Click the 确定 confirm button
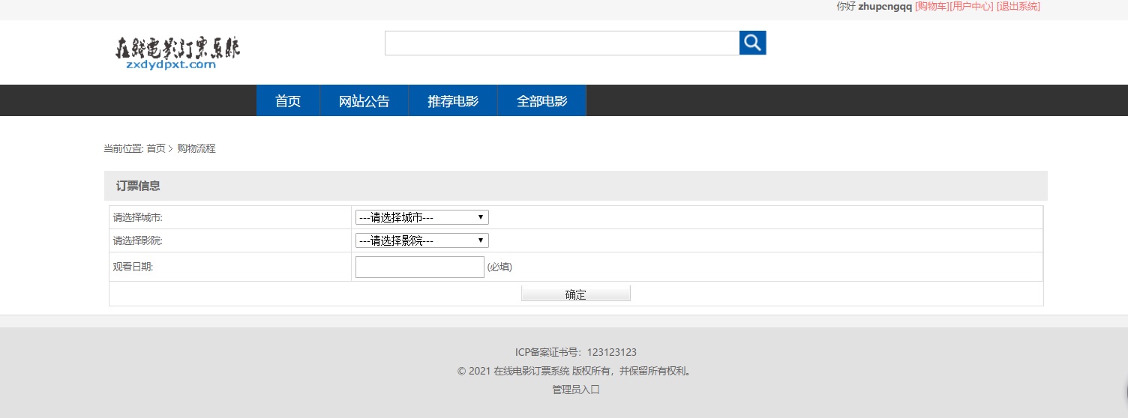This screenshot has width=1128, height=418. pos(576,294)
